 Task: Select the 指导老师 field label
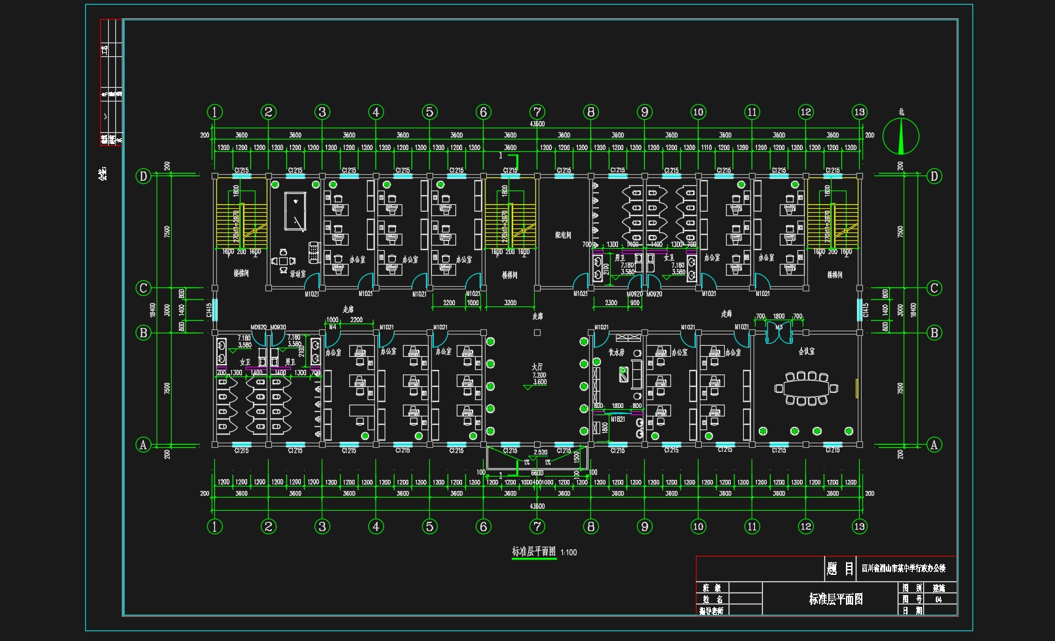(x=712, y=611)
